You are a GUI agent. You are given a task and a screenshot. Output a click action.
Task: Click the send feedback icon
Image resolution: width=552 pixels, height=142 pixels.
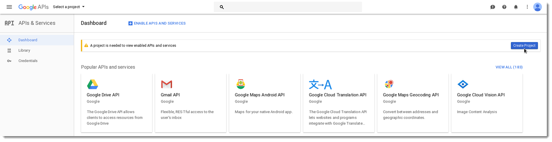click(x=493, y=7)
